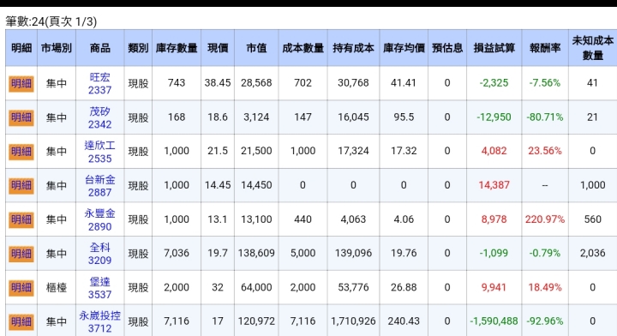Viewport: 617px width, 336px height.
Task: Click the 市場別 column header
Action: (57, 48)
